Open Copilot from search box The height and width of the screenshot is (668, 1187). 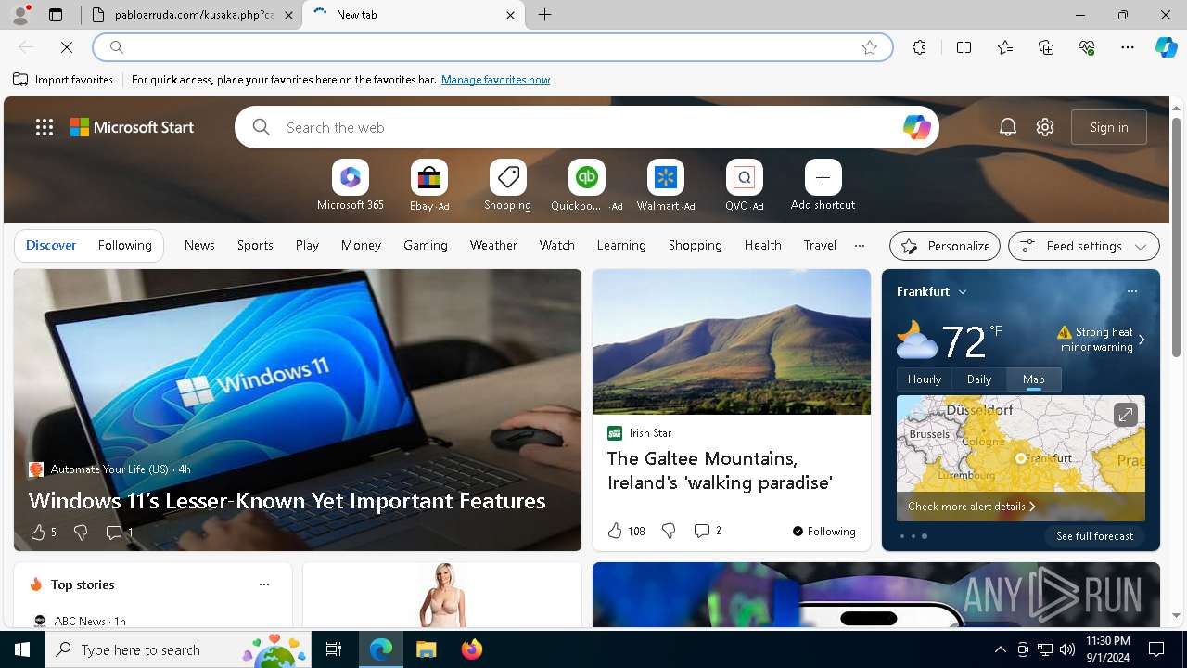coord(916,127)
